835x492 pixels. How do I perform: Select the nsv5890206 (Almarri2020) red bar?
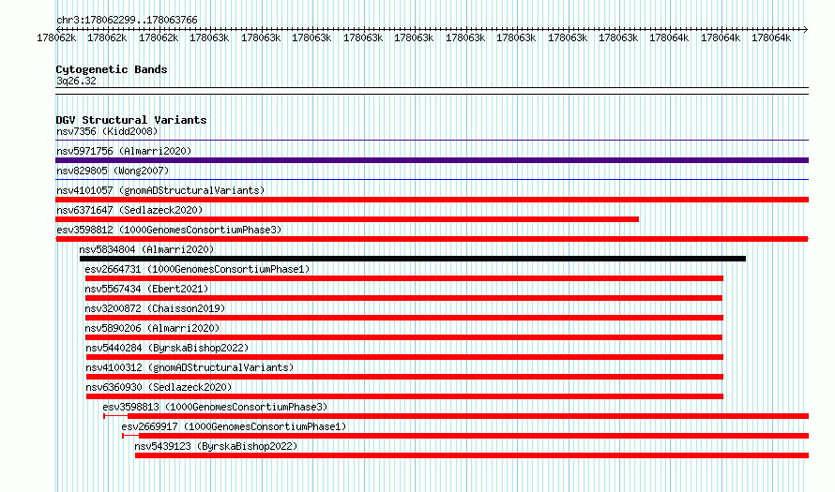[x=403, y=337]
